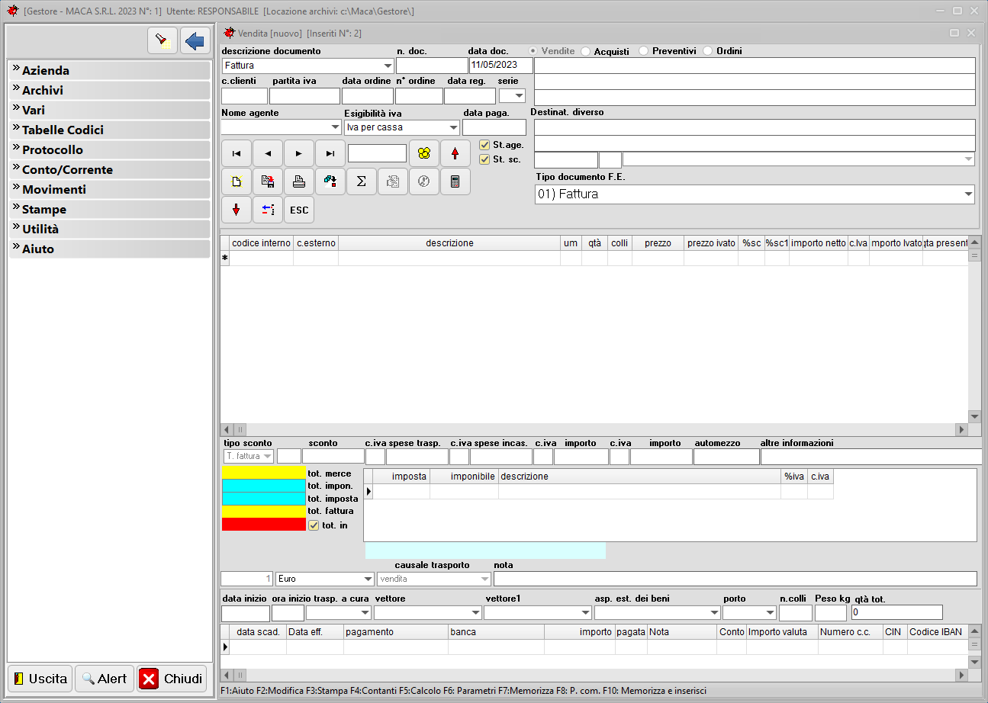Screen dimensions: 988x703
Task: Go to the first record
Action: point(237,153)
